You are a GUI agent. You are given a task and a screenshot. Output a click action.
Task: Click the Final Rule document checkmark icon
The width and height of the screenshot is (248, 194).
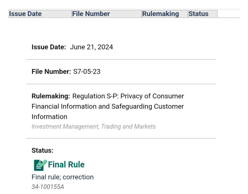click(40, 165)
